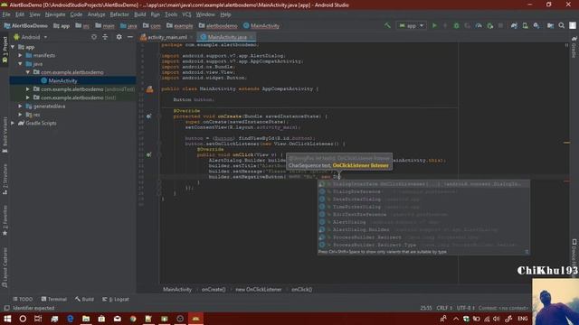Open Project Structure toolbar icon
The image size is (579, 325).
550,25
